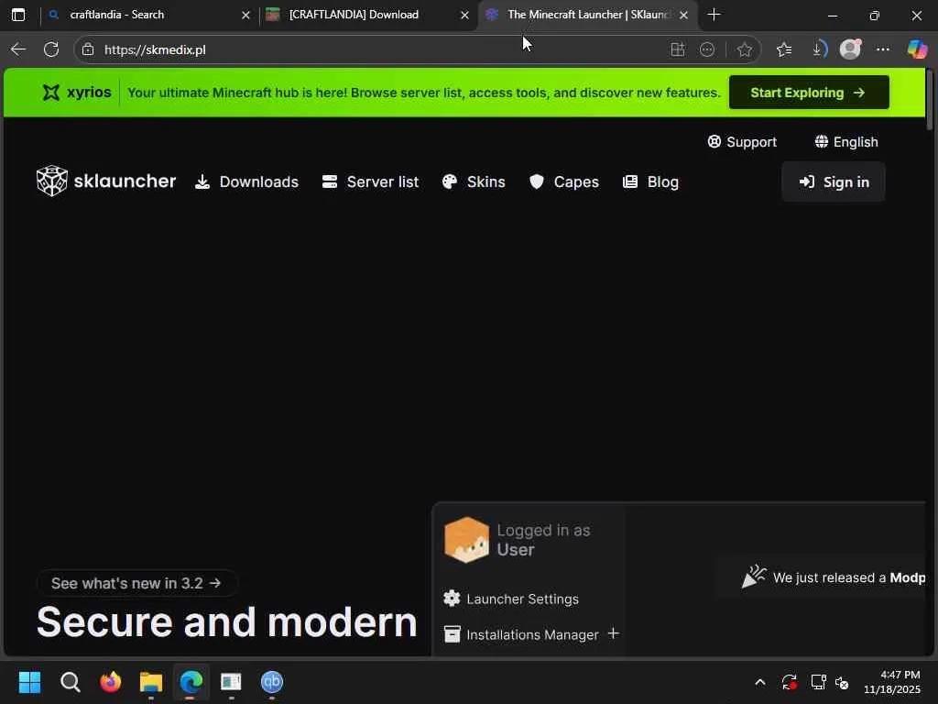Launch Firefox from the taskbar

pos(111,682)
